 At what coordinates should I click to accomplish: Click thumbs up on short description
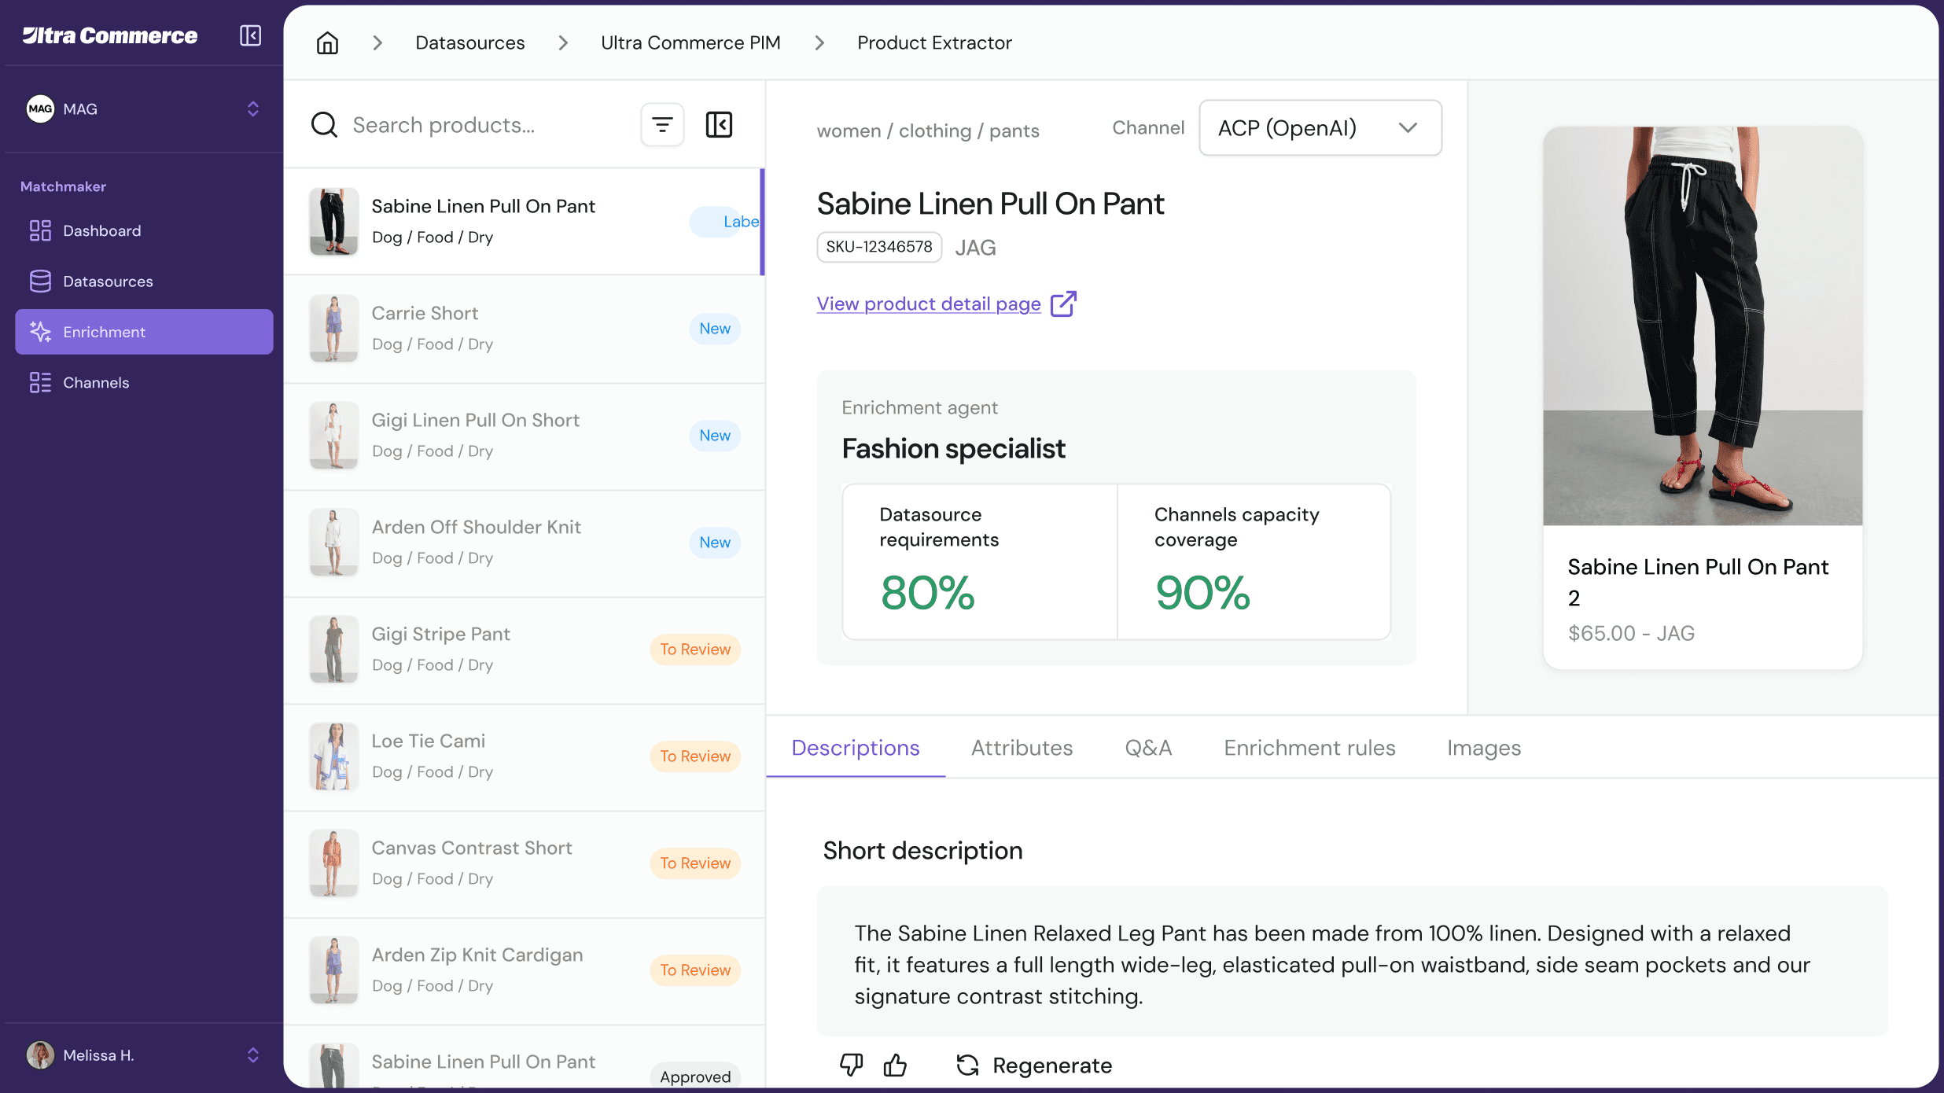[x=895, y=1065]
